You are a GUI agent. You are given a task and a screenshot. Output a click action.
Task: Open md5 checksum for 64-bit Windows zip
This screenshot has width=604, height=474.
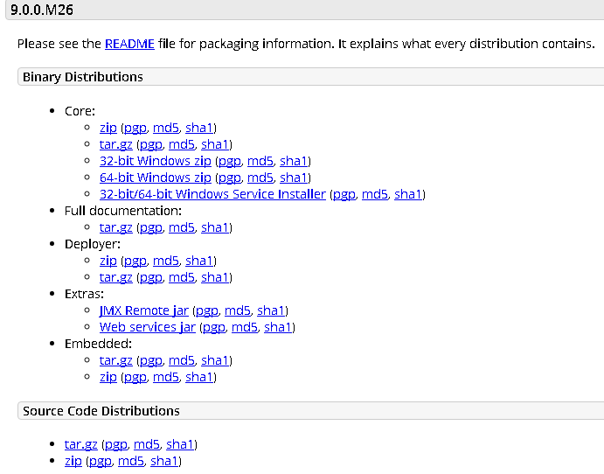pyautogui.click(x=260, y=178)
